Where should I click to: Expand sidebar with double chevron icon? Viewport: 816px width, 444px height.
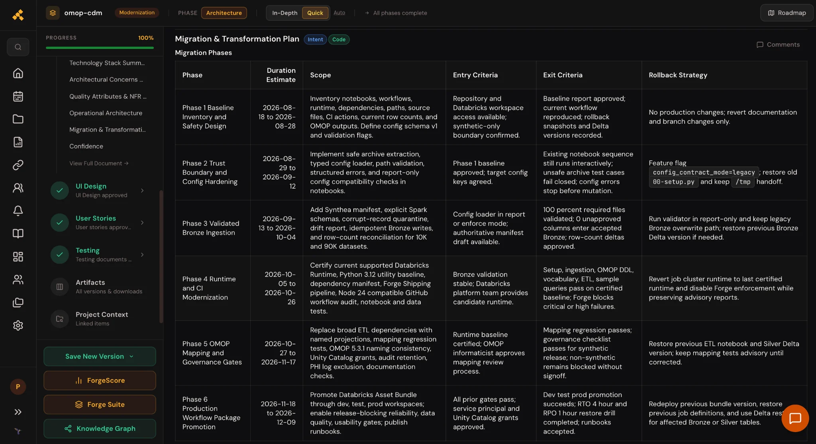coord(18,412)
